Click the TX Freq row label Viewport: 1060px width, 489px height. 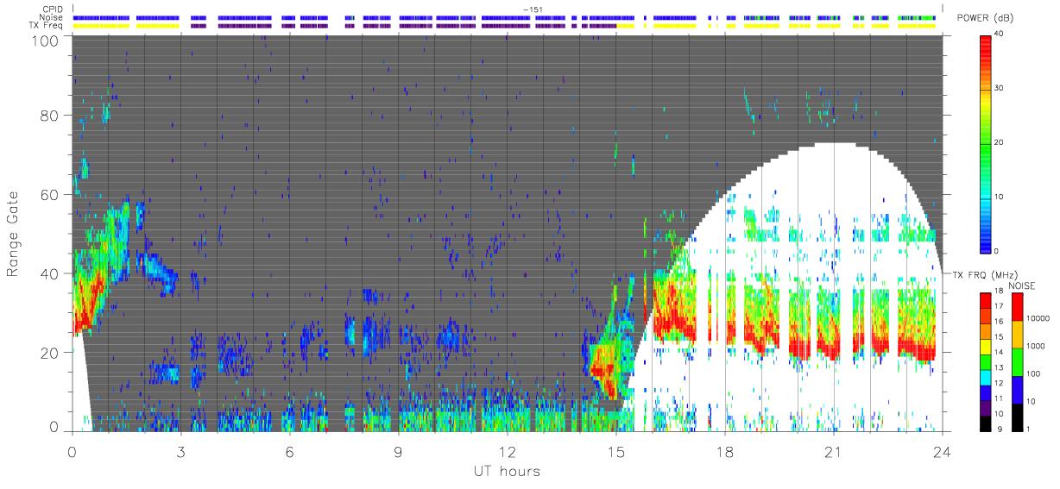[x=47, y=25]
